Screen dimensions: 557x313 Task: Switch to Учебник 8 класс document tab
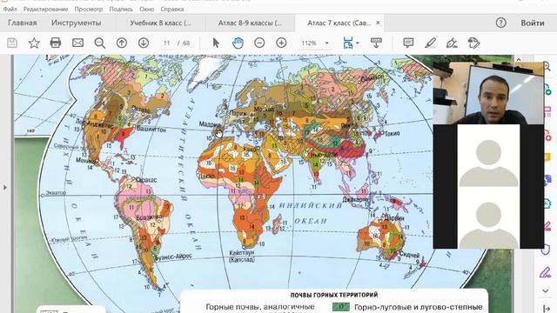point(160,23)
